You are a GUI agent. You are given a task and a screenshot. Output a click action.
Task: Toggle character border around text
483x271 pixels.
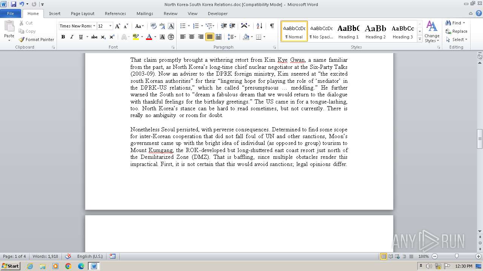(171, 26)
